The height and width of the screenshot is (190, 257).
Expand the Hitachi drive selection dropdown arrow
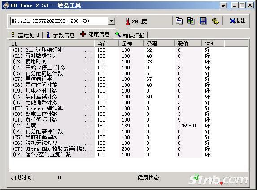[x=111, y=21]
